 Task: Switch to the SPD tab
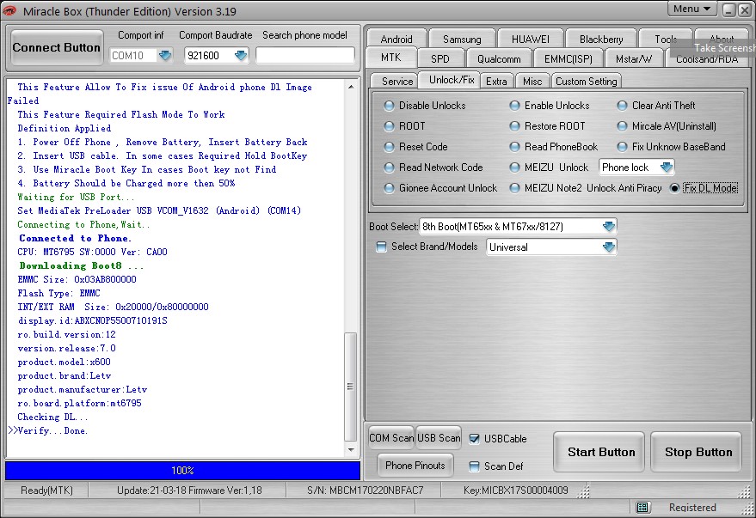[x=440, y=58]
